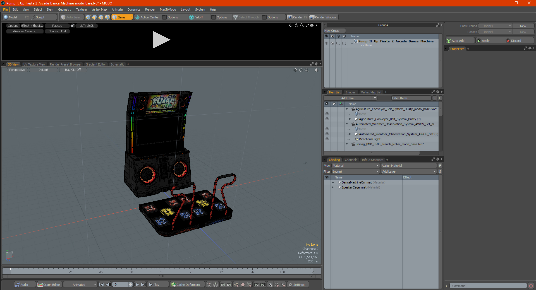The width and height of the screenshot is (536, 290).
Task: Open the Add Layer dropdown
Action: (409, 171)
